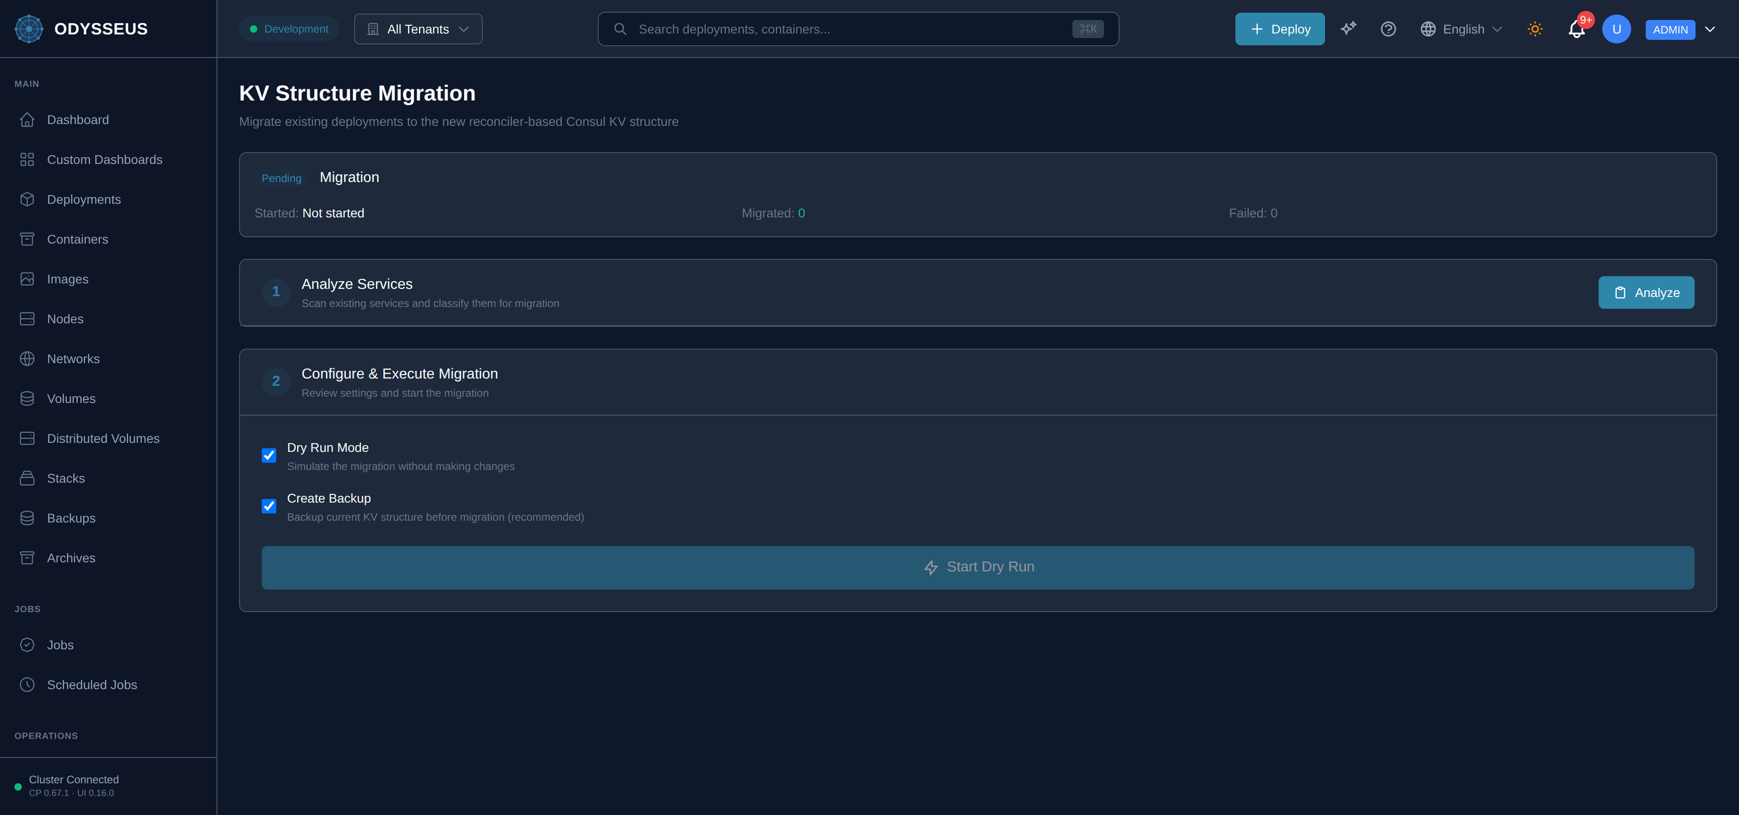Click the "Migrated: 0" value
1739x815 pixels.
point(773,213)
